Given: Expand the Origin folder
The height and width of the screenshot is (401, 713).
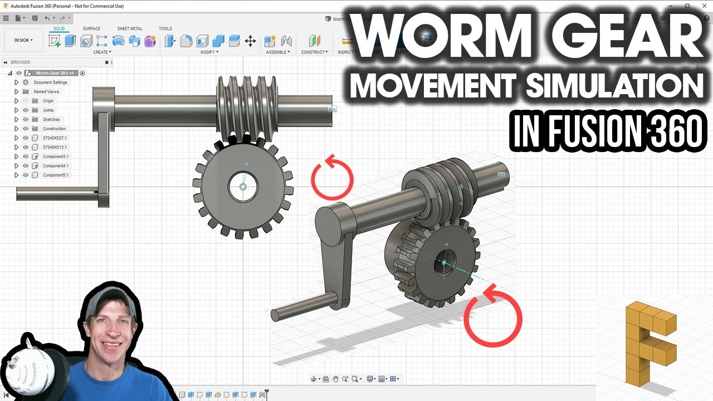Looking at the screenshot, I should tap(17, 101).
